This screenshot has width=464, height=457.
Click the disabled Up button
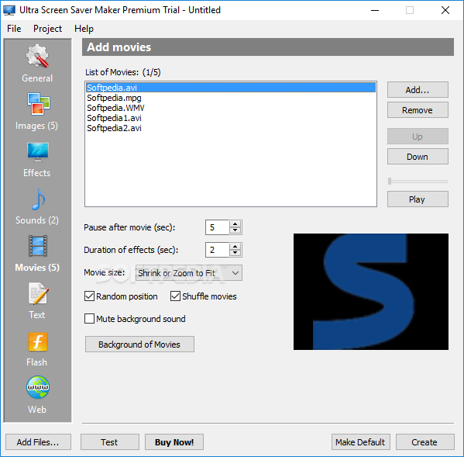click(x=418, y=137)
